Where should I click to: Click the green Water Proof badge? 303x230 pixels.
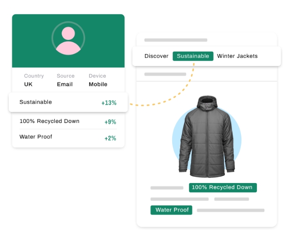click(x=171, y=210)
